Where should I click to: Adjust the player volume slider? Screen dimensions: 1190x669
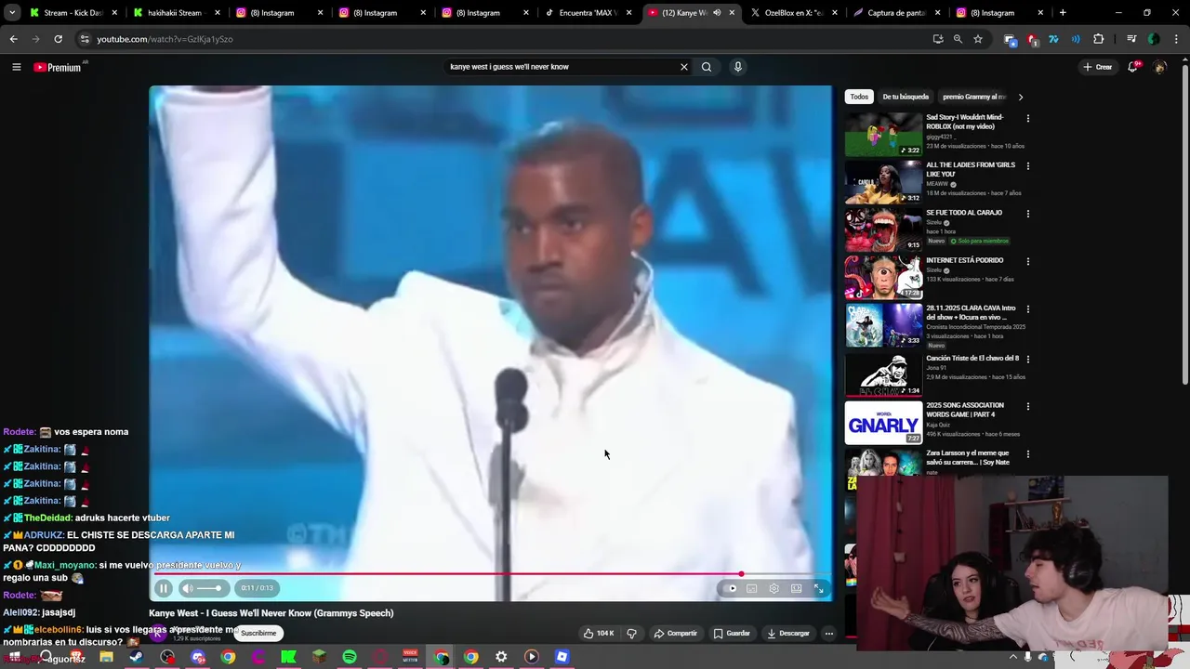[210, 588]
